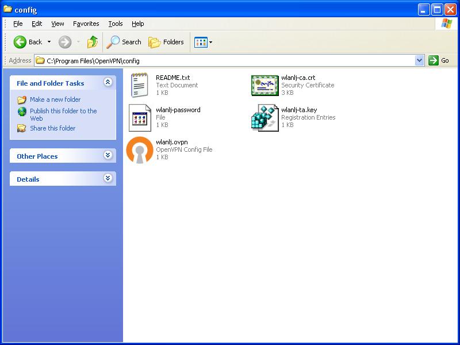Open the Back history dropdown arrow
This screenshot has width=460, height=345.
coord(49,42)
